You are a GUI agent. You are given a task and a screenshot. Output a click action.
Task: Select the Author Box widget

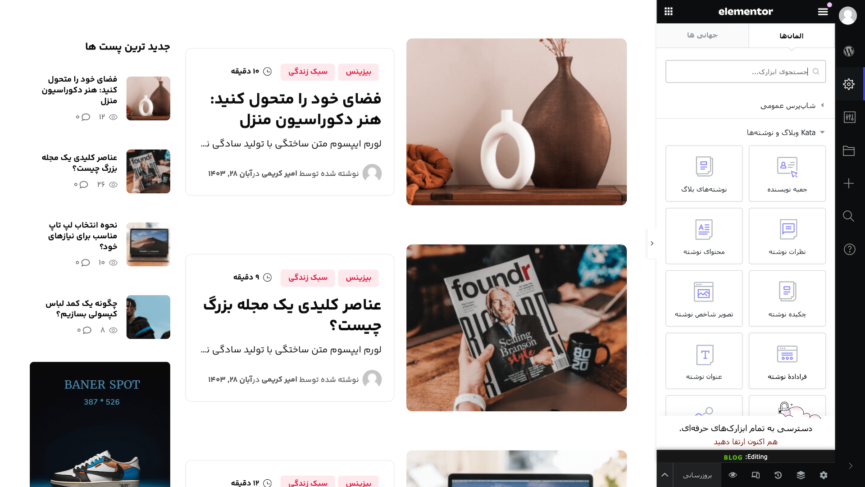click(787, 173)
